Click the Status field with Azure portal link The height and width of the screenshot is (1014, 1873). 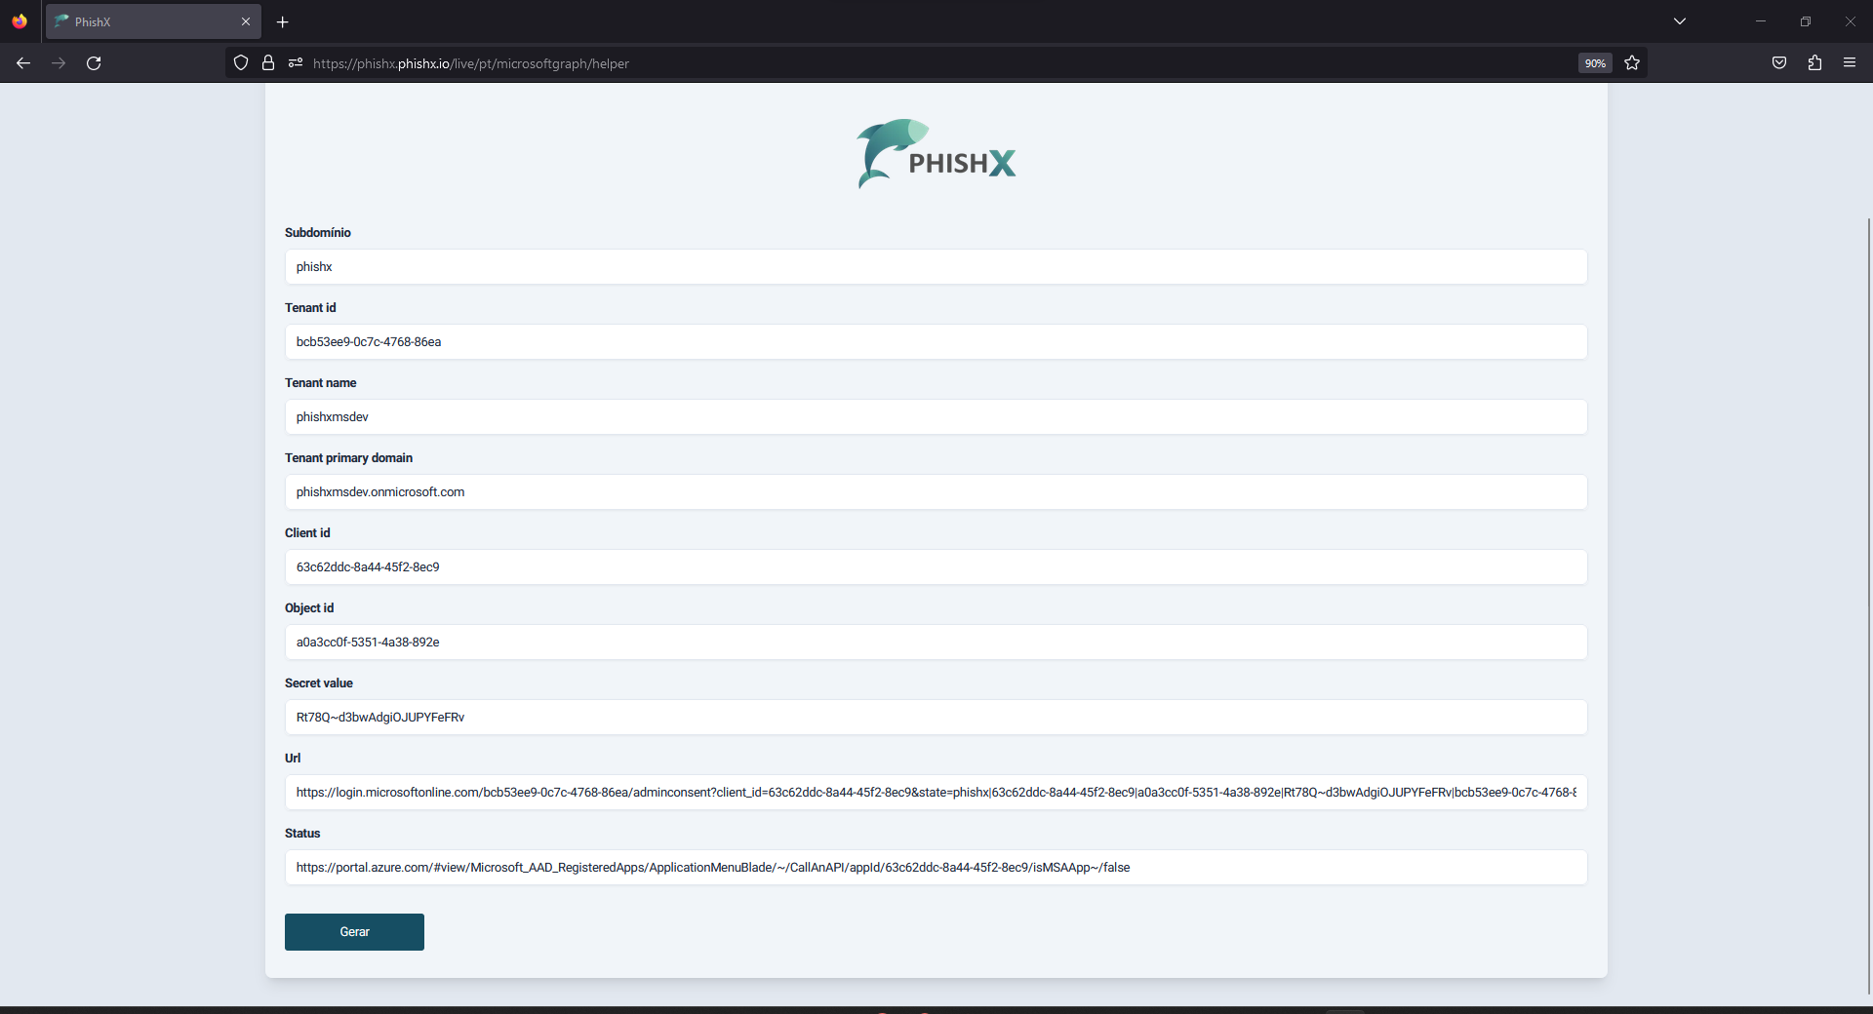[936, 868]
